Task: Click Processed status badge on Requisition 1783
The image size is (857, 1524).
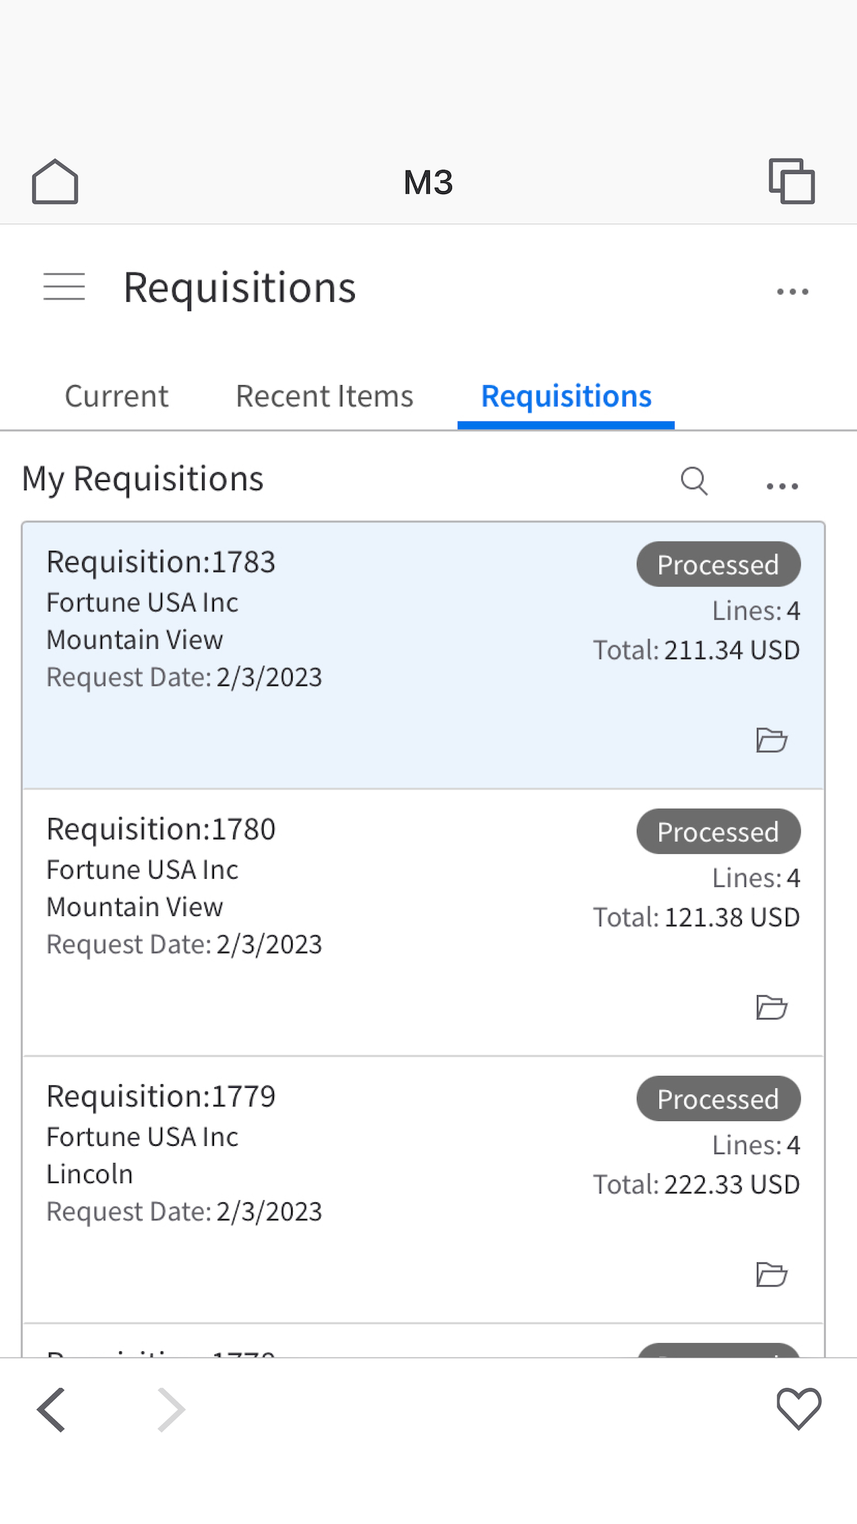Action: 718,565
